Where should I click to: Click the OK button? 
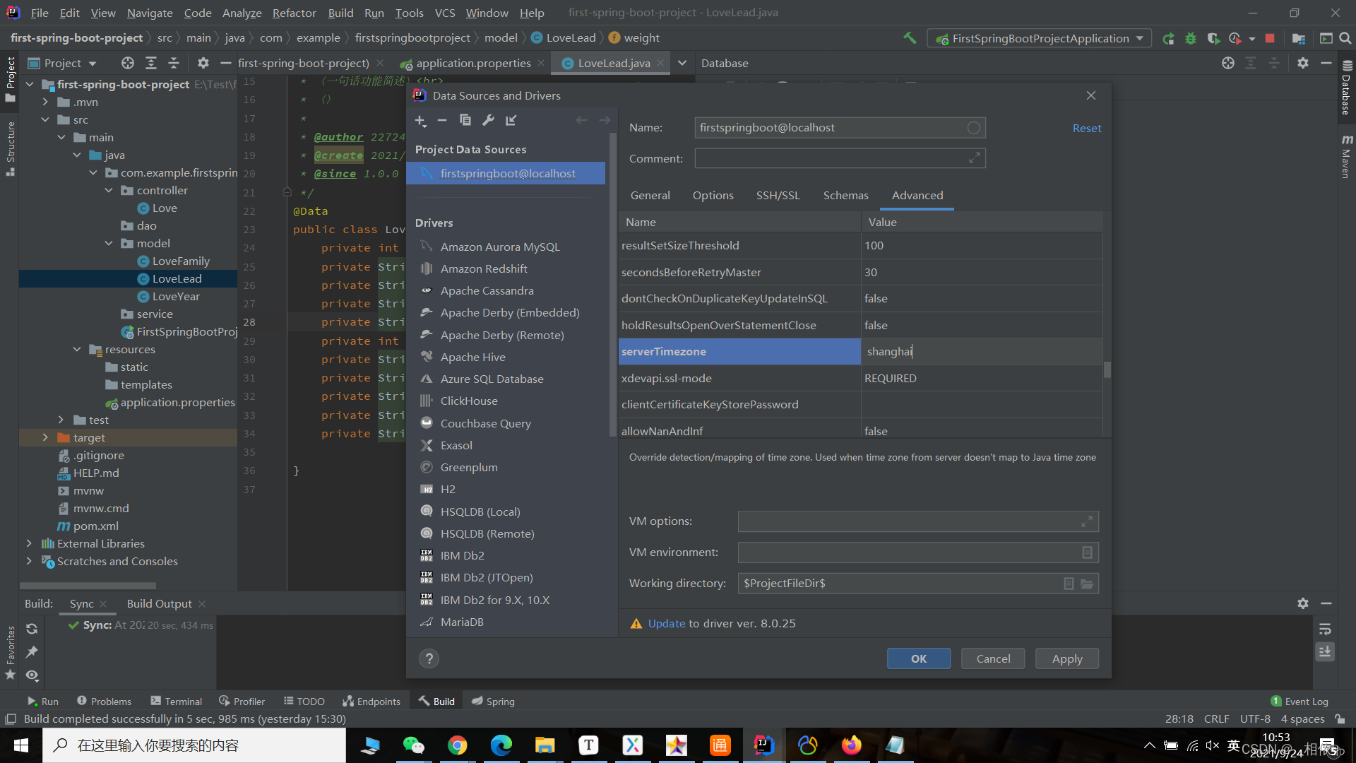[918, 658]
